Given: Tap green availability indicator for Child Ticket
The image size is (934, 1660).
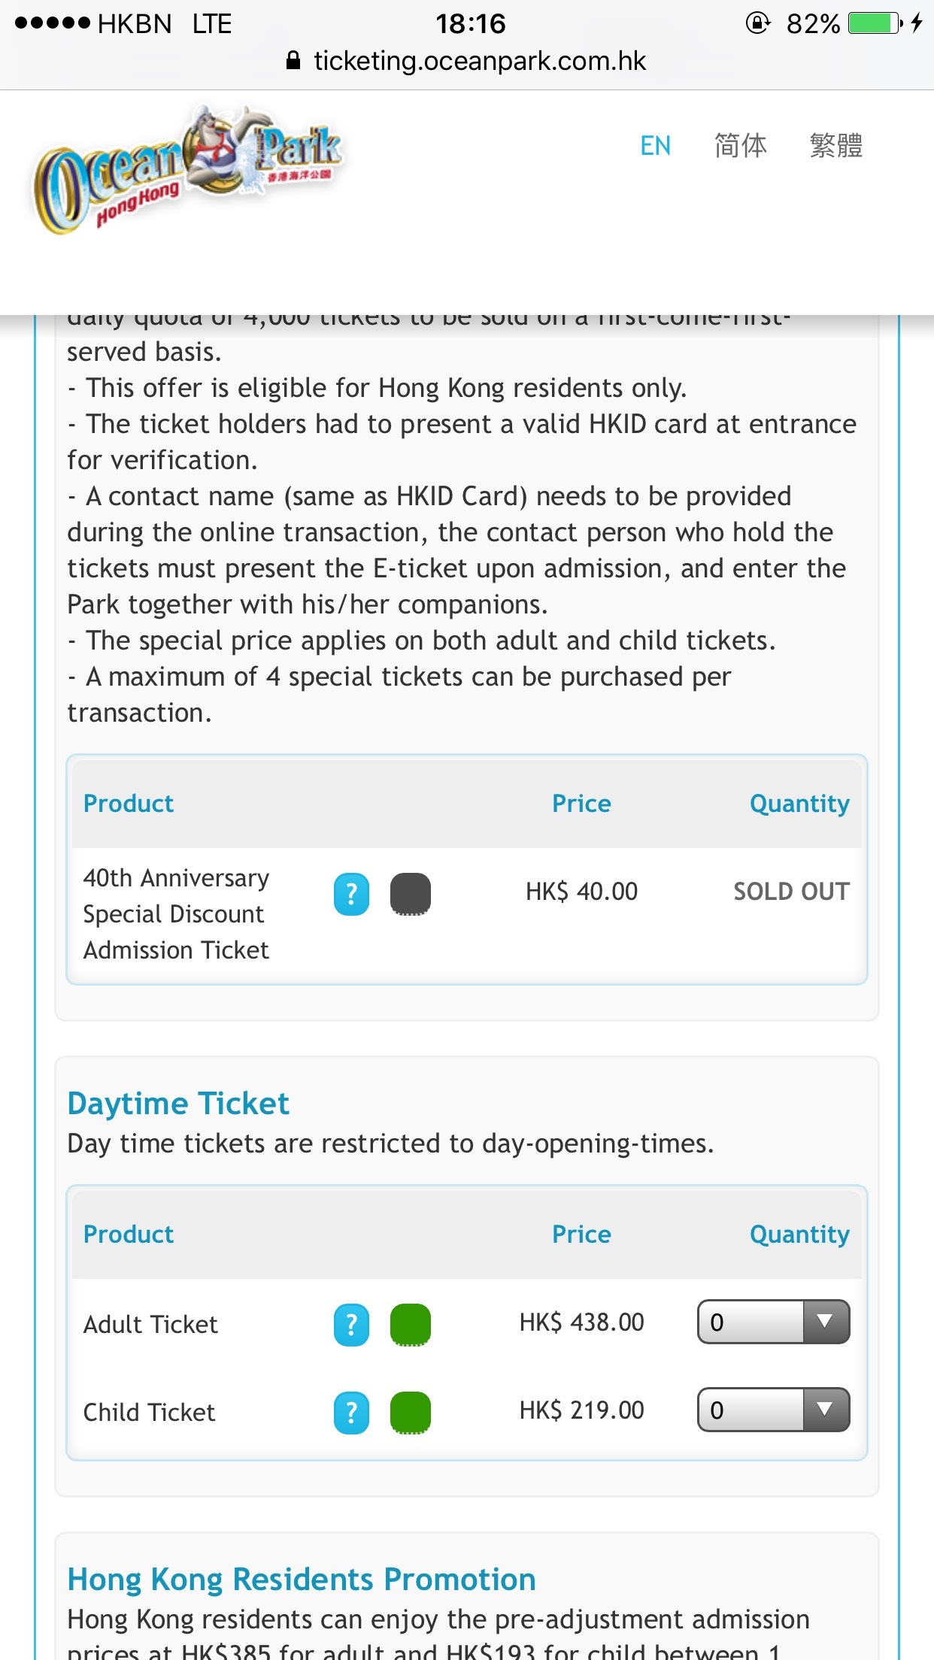Looking at the screenshot, I should 411,1413.
